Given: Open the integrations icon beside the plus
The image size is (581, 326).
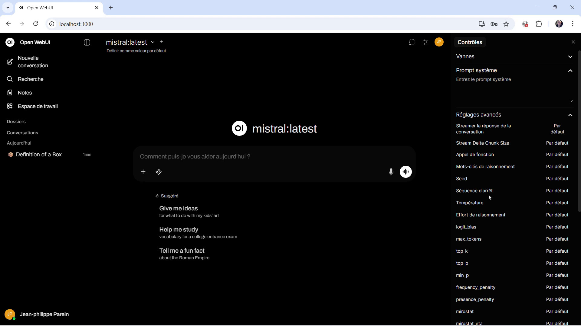Looking at the screenshot, I should [159, 172].
